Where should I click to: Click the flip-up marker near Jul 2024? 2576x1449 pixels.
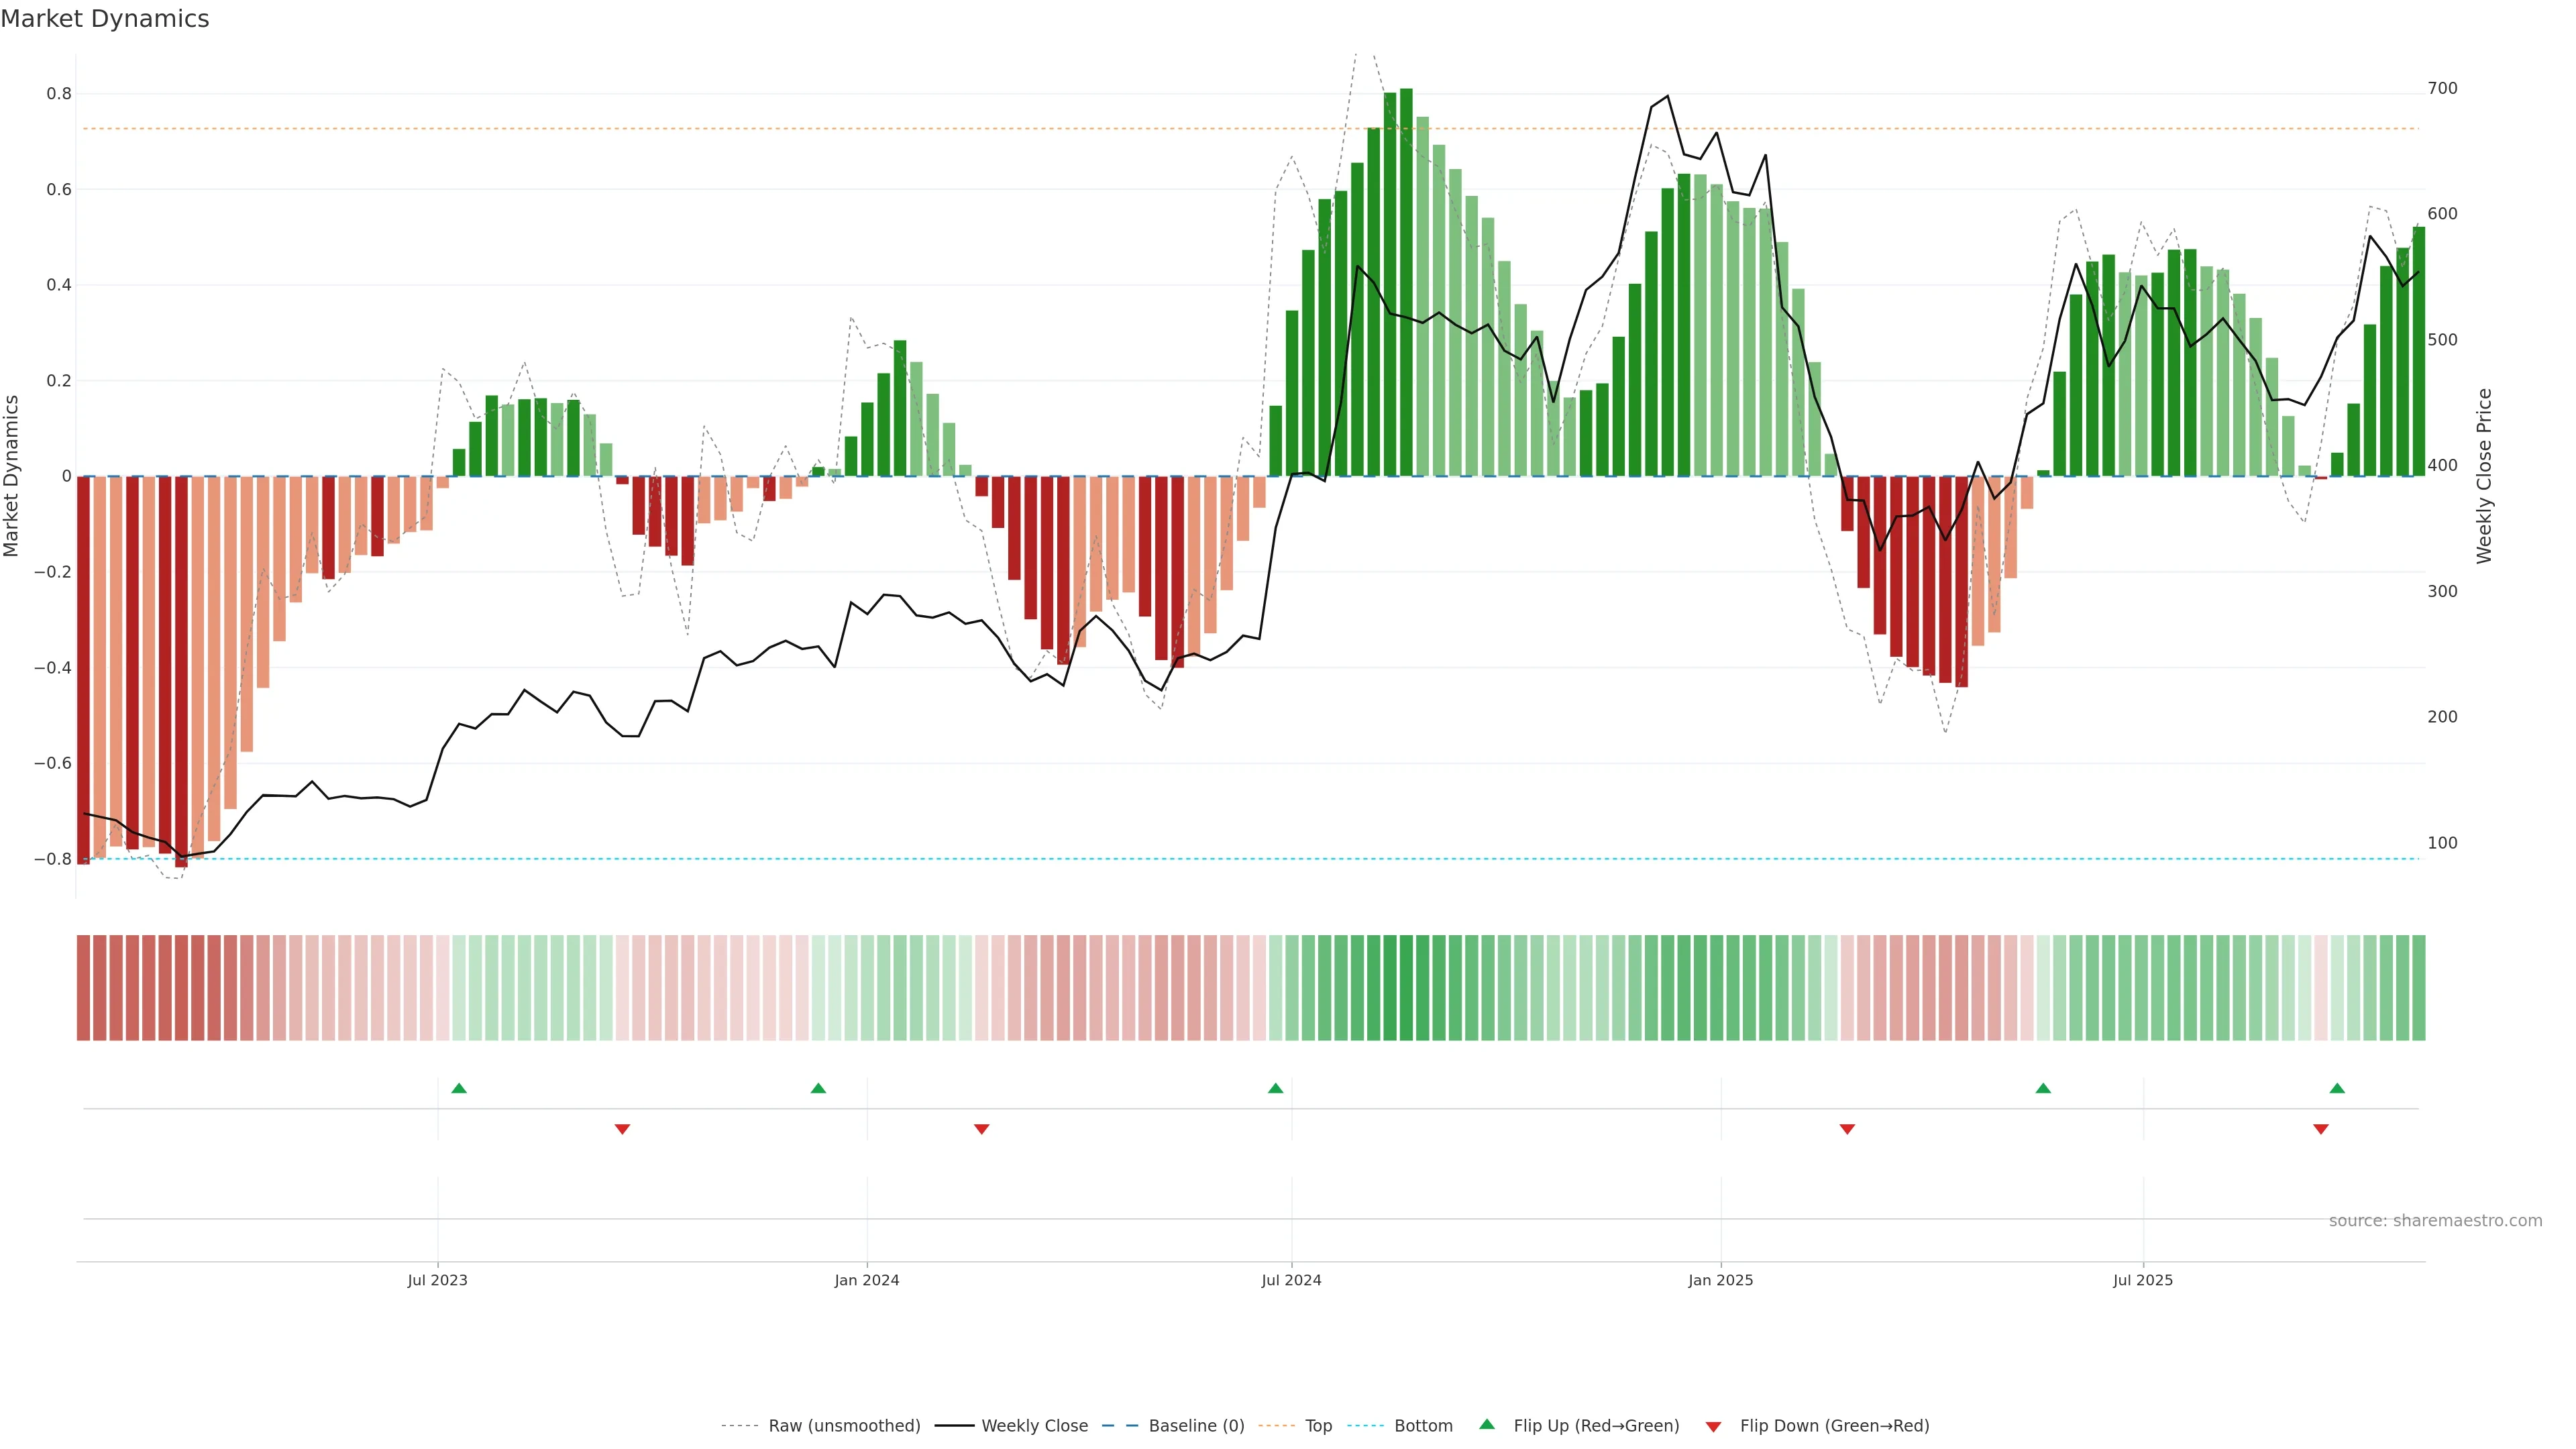(1275, 1088)
